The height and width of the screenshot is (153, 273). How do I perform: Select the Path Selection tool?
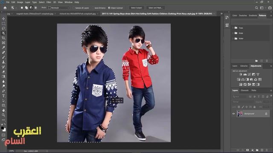pyautogui.click(x=3, y=101)
